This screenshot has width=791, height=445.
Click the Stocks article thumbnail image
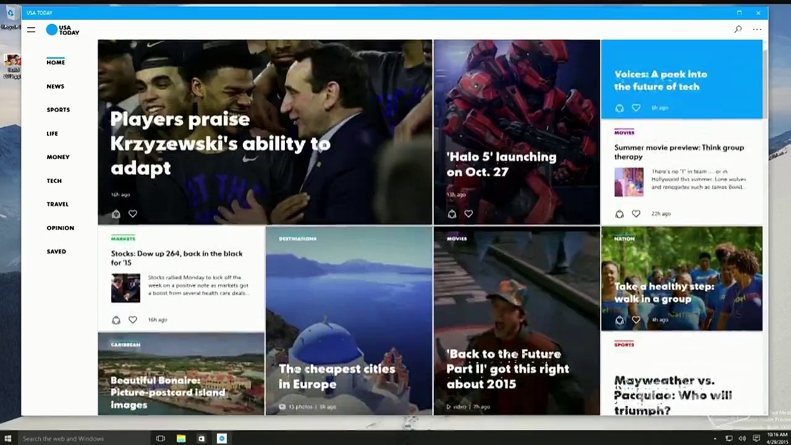(125, 288)
